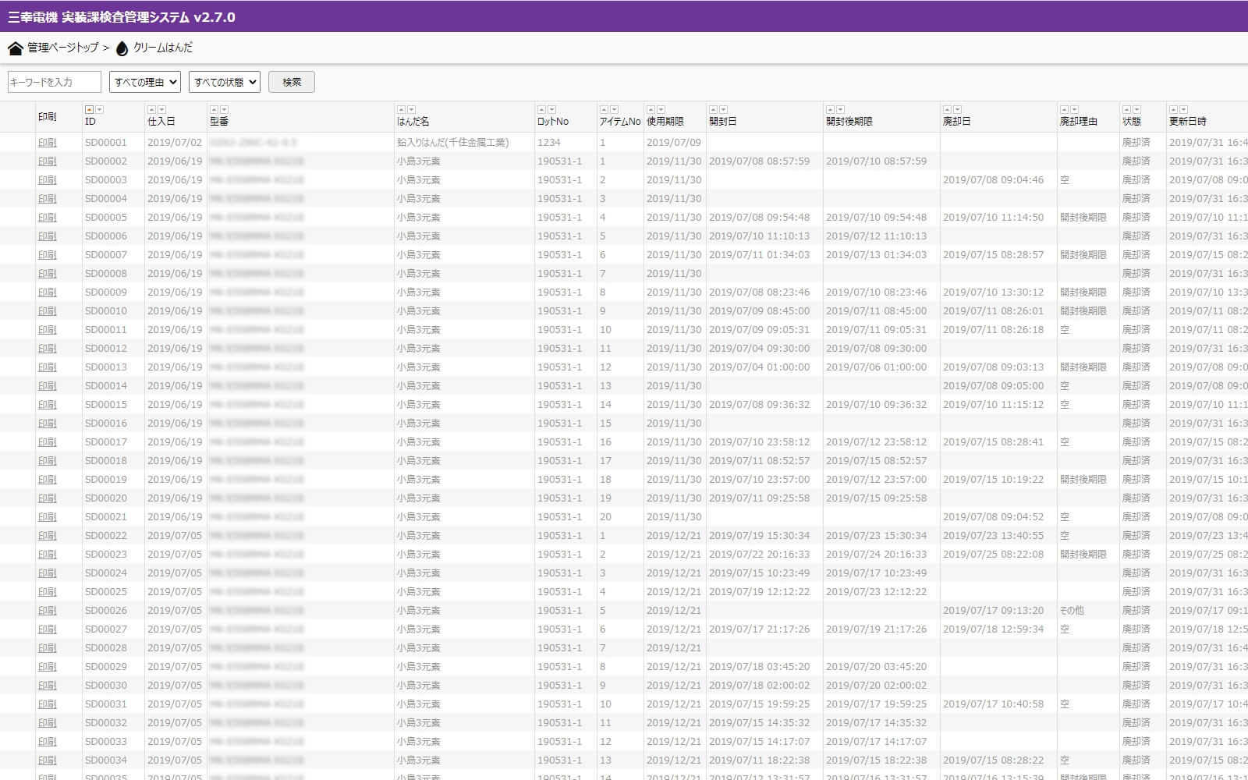The width and height of the screenshot is (1248, 780).
Task: Focus the キーワードを入力 keyword field
Action: click(x=55, y=82)
